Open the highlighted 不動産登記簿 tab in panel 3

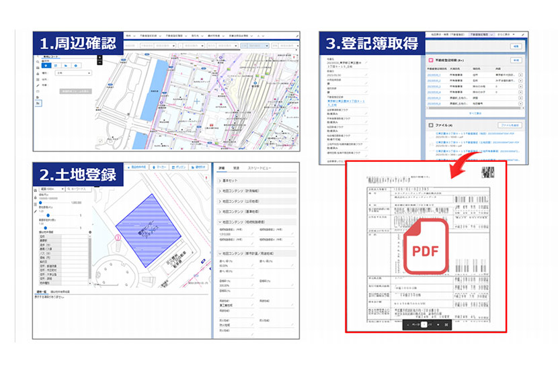click(x=482, y=34)
